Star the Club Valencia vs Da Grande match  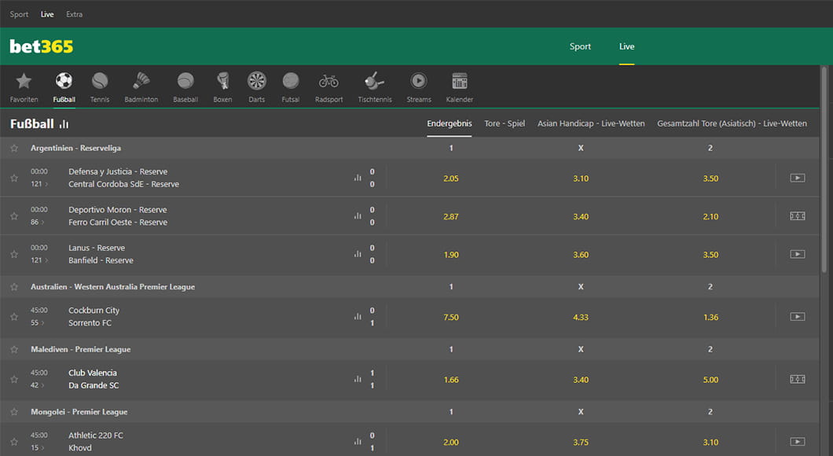(14, 380)
